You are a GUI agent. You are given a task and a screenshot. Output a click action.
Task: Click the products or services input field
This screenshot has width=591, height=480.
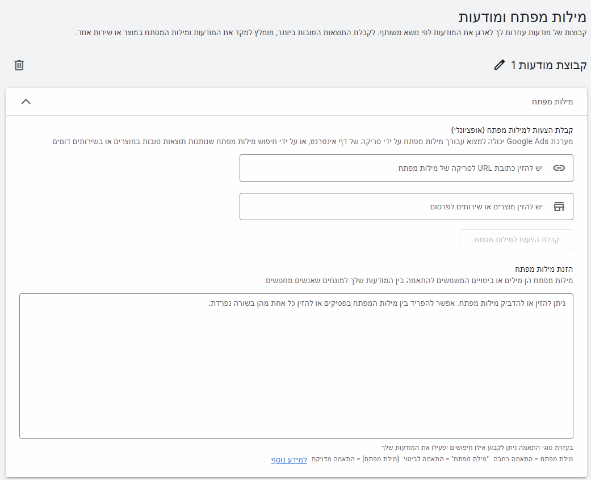[406, 207]
